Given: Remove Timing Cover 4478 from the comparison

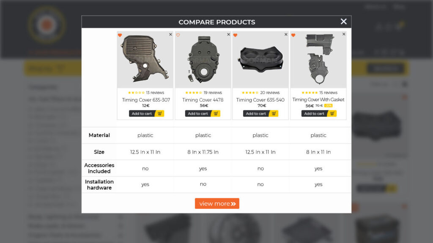Looking at the screenshot, I should point(228,35).
